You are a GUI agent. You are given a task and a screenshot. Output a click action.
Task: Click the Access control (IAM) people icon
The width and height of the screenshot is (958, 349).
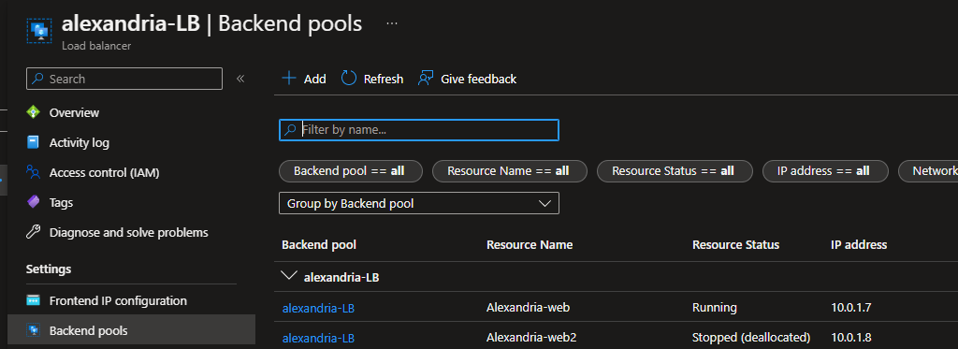click(x=33, y=172)
